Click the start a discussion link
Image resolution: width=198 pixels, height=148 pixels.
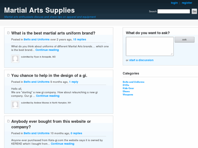coord(141,60)
